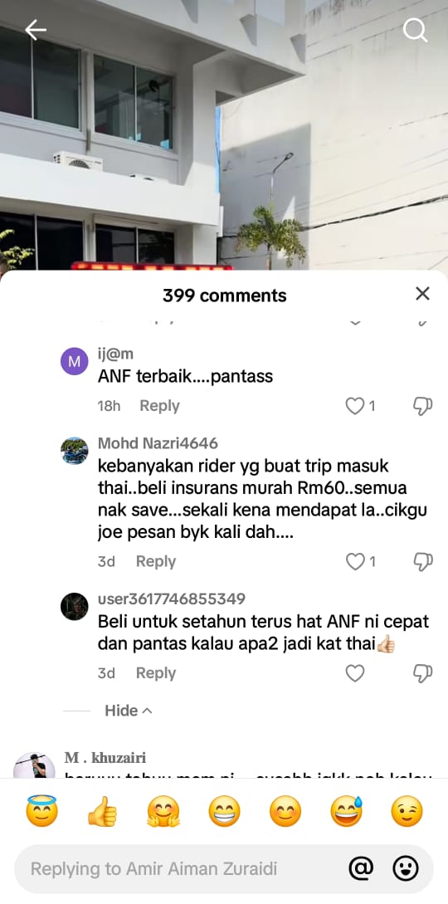Like ij@m's comment with the heart

(355, 407)
